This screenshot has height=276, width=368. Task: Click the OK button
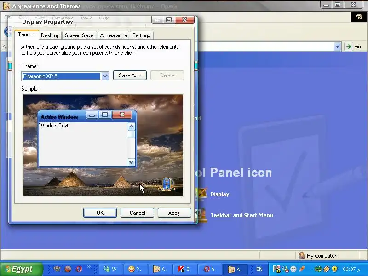100,213
